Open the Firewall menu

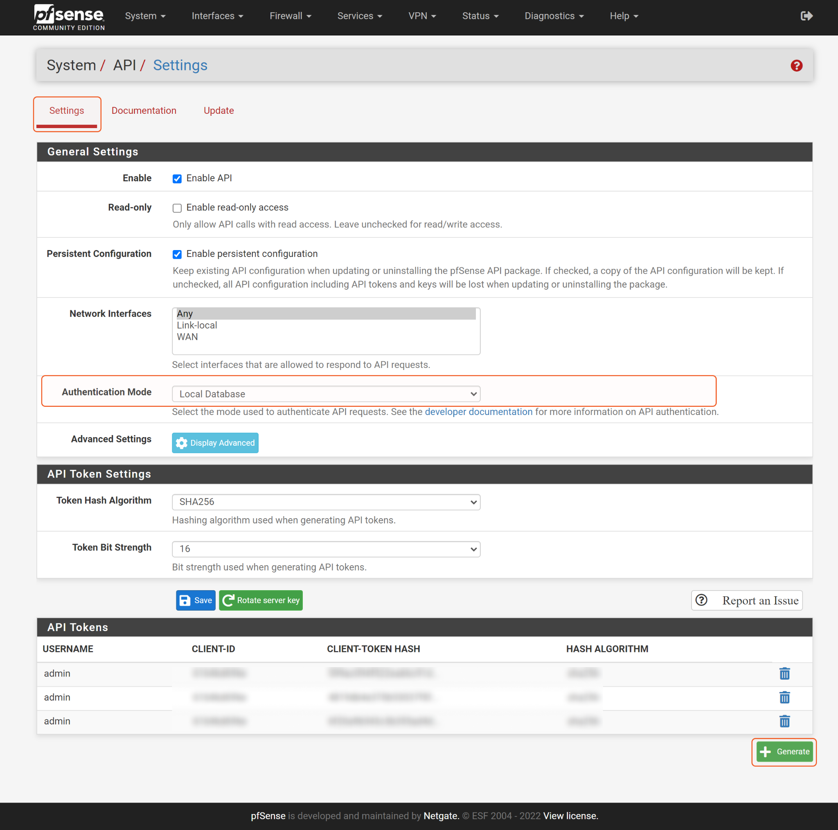(x=290, y=16)
